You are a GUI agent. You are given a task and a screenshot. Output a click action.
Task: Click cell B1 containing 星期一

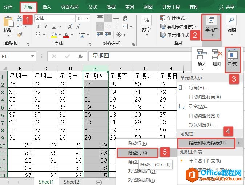20,76
